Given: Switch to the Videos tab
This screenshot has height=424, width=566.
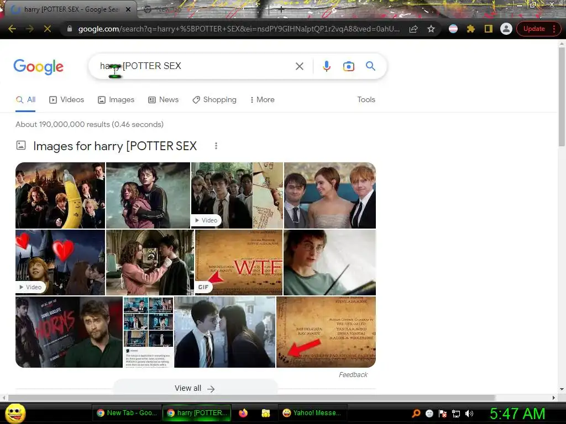Looking at the screenshot, I should tap(67, 100).
